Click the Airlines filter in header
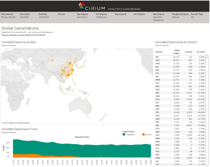Screen dimensions: 210x167 [x=61, y=14]
